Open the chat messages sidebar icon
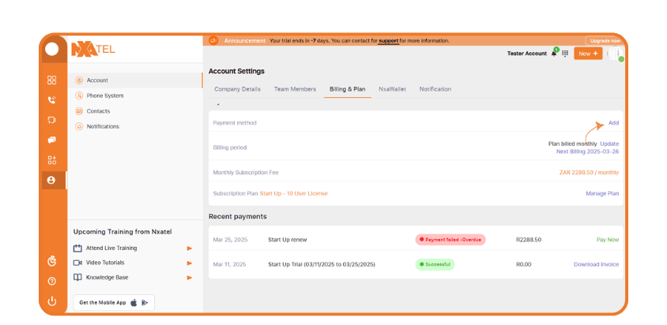 tap(52, 140)
